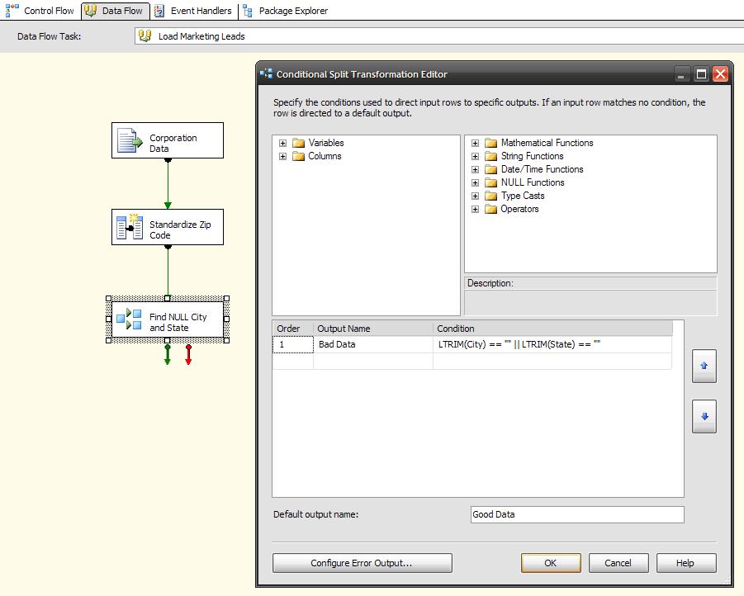Image resolution: width=744 pixels, height=596 pixels.
Task: Select the Operators tree item label
Action: [x=519, y=210]
